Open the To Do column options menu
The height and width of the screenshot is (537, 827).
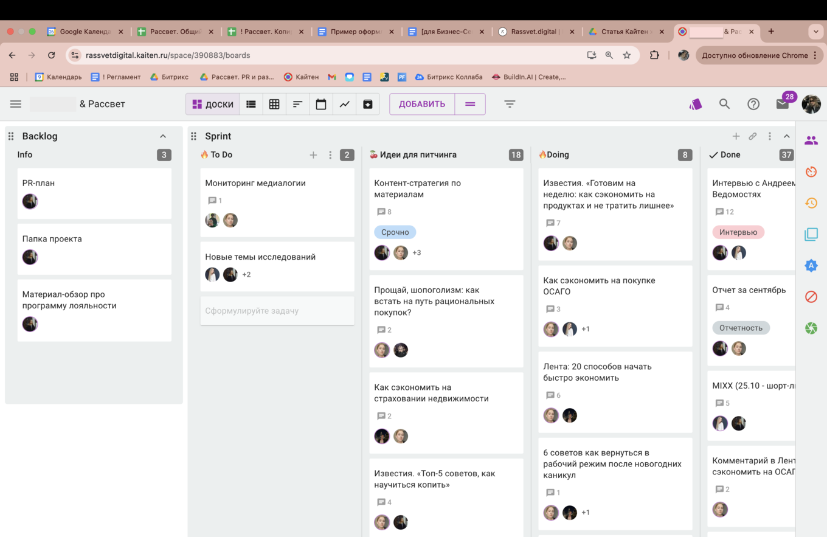(x=330, y=155)
